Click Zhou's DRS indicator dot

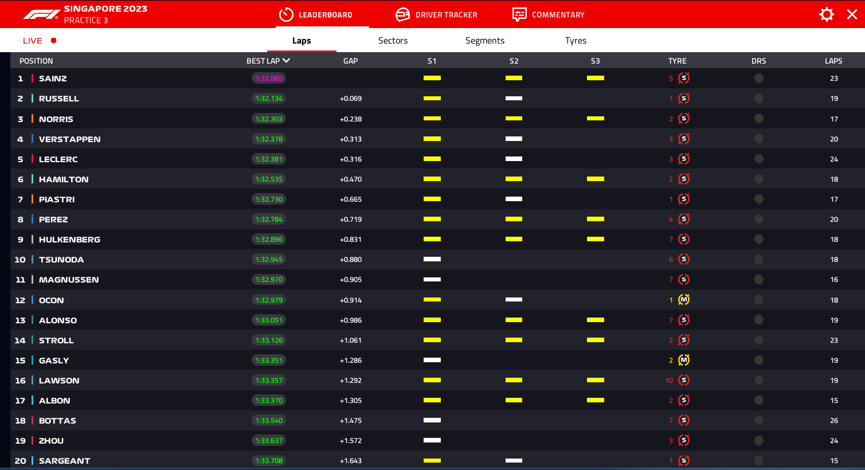(x=759, y=440)
